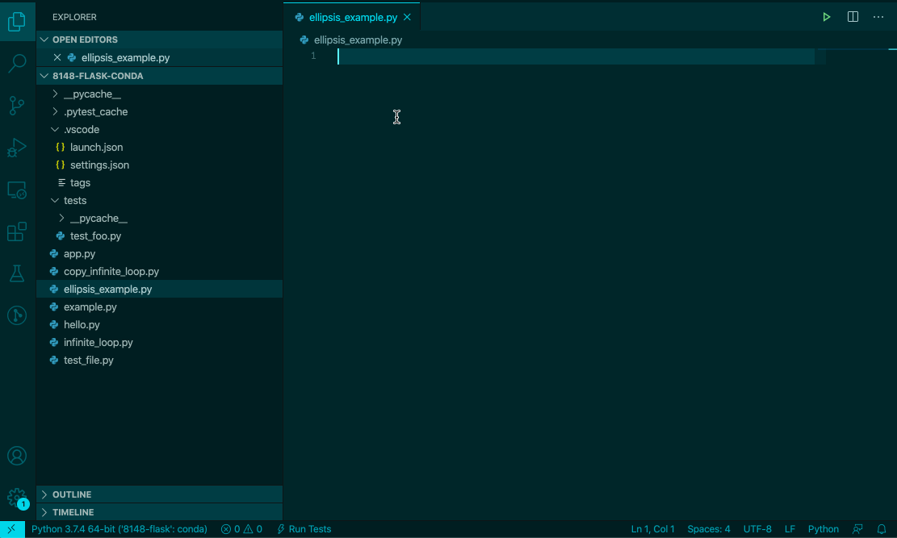This screenshot has height=538, width=897.
Task: Run the Python file with the green play button
Action: pos(826,16)
